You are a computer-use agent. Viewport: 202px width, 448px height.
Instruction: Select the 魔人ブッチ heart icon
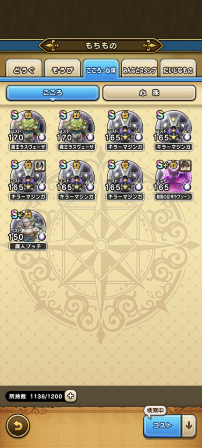(28, 226)
